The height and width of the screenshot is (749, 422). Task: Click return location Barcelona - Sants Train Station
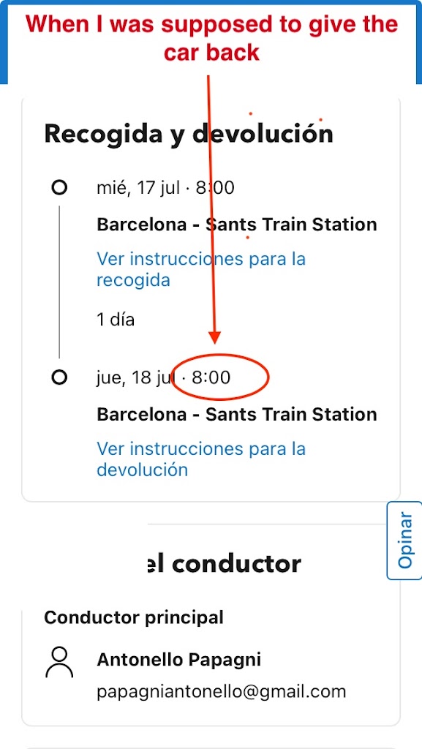[237, 414]
